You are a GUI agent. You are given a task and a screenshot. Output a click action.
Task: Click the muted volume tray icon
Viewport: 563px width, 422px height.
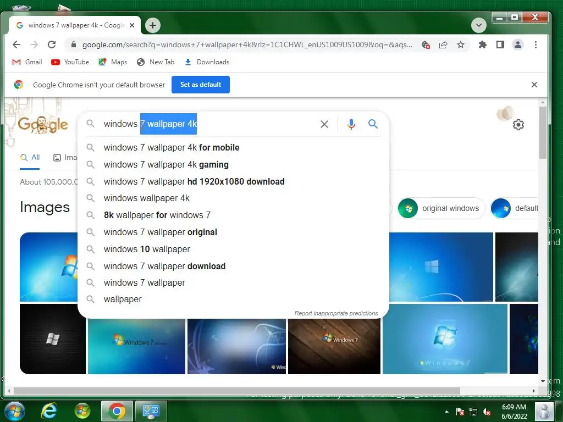coord(487,412)
